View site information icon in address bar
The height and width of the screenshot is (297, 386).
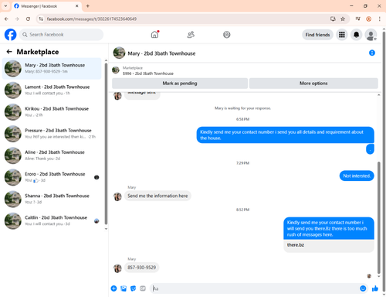41,19
